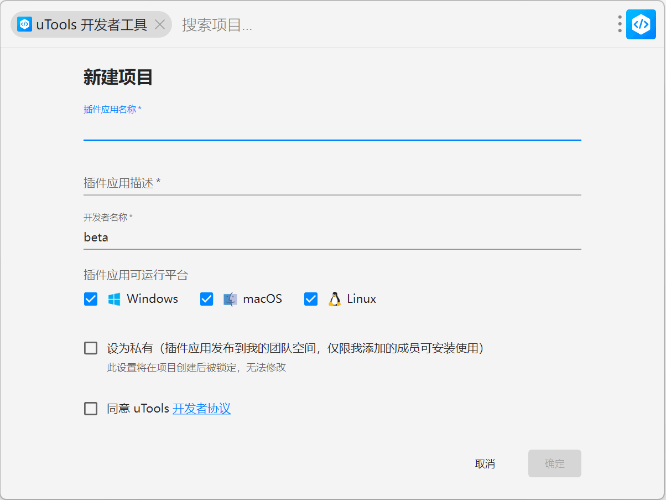Image resolution: width=666 pixels, height=500 pixels.
Task: Uncheck the macOS platform checkbox
Action: pyautogui.click(x=206, y=299)
